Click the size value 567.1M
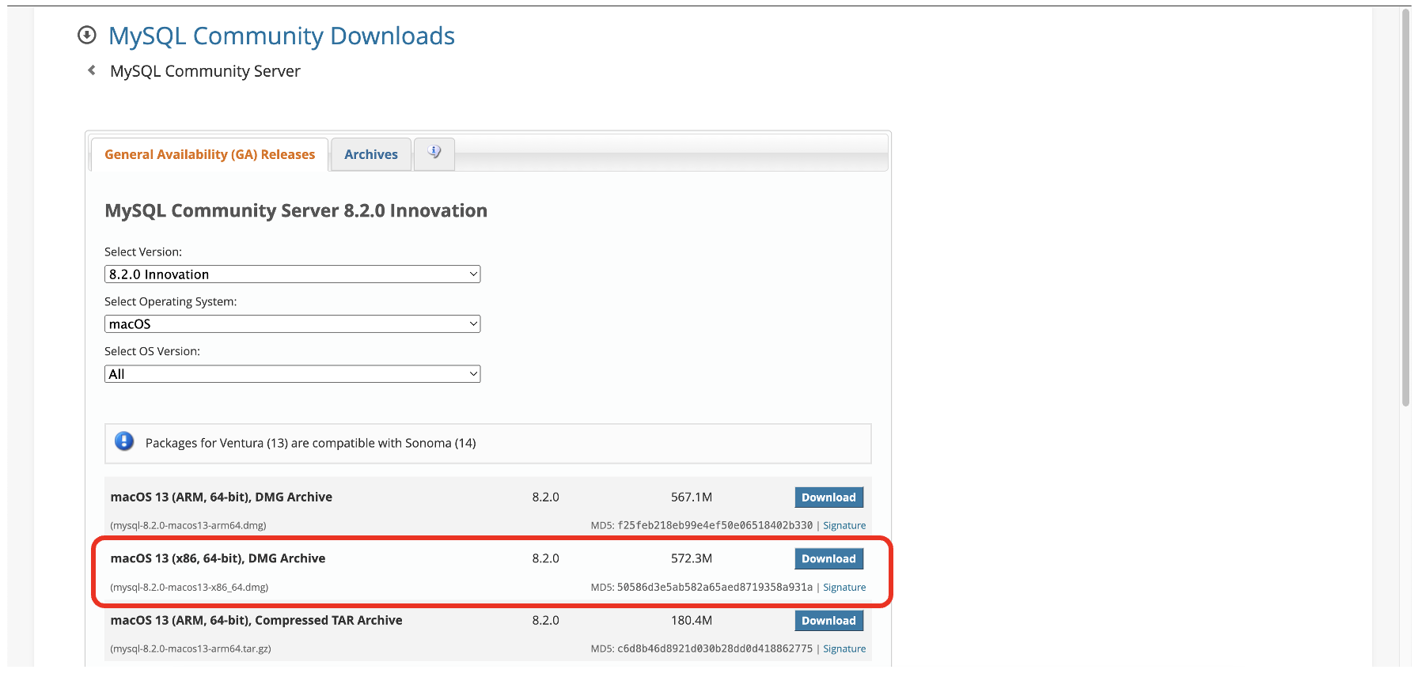Image resolution: width=1418 pixels, height=677 pixels. (692, 497)
